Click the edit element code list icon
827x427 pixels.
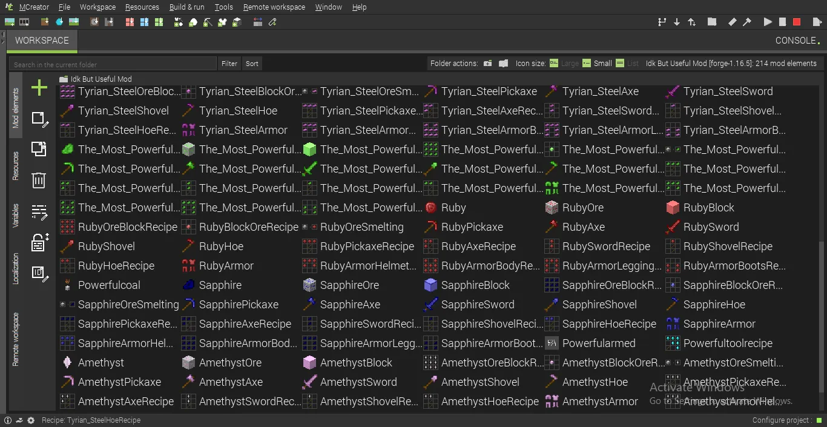39,212
